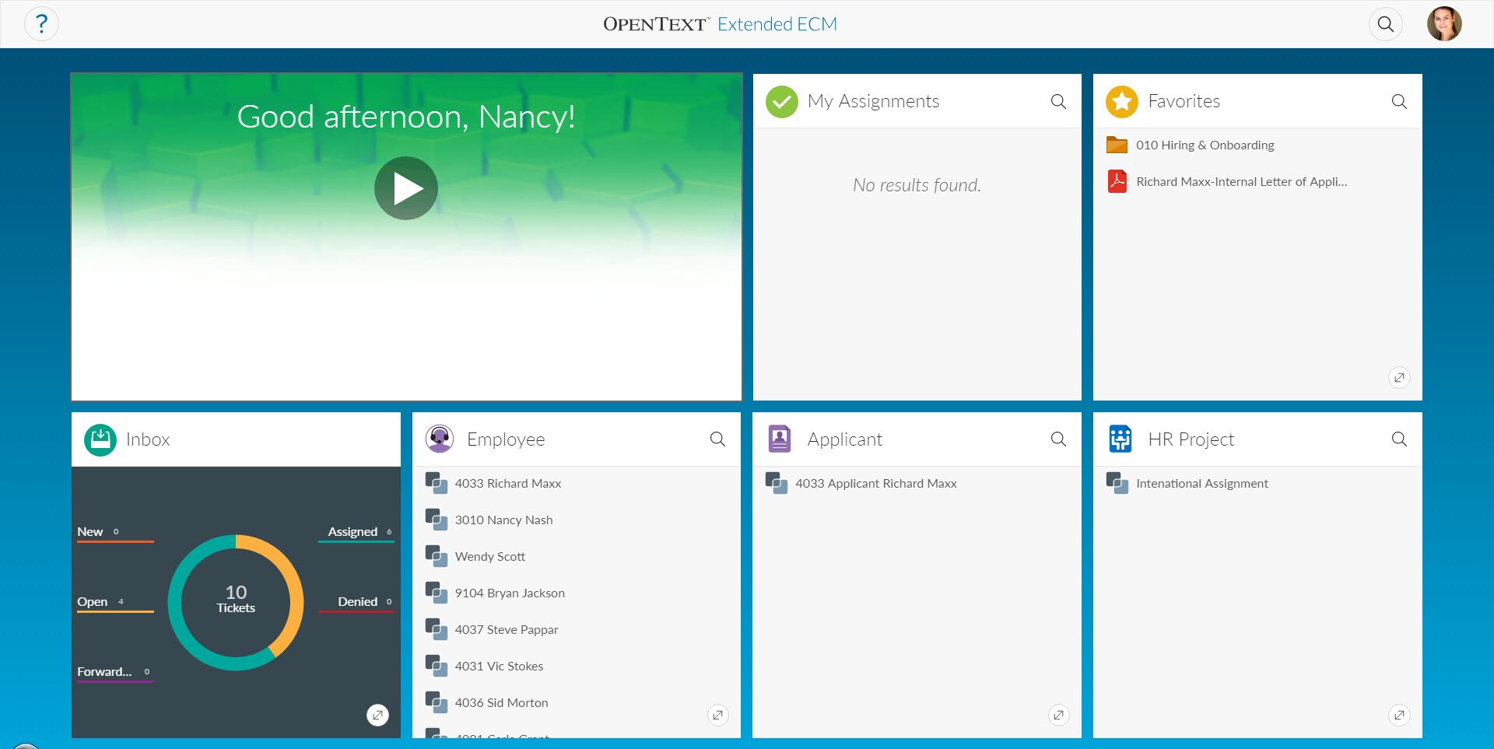The height and width of the screenshot is (749, 1494).
Task: Click folder icon beside 010 Hiring & Onboarding
Action: coord(1117,145)
